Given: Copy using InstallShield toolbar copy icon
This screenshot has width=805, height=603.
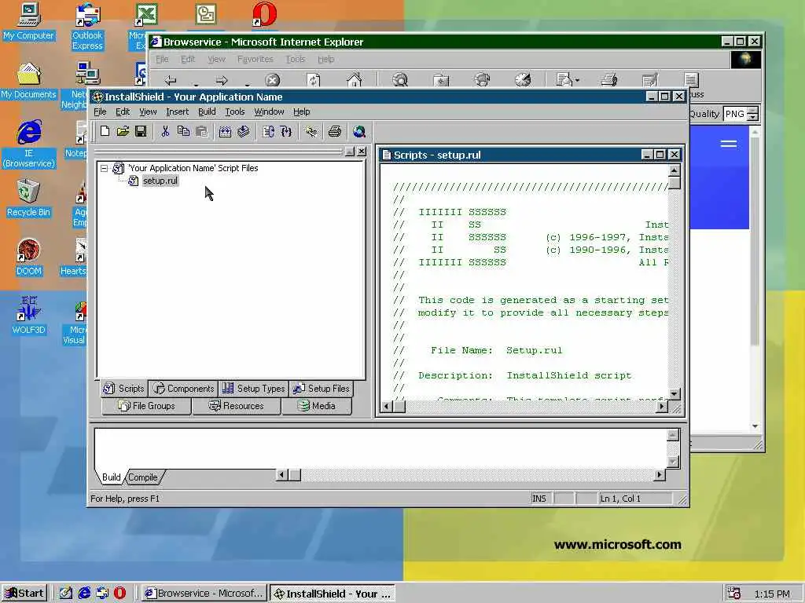Looking at the screenshot, I should click(183, 132).
